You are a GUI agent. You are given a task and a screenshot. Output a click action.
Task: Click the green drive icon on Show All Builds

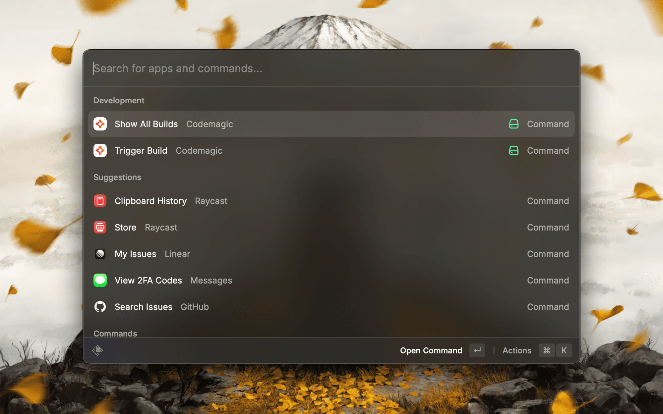pyautogui.click(x=513, y=124)
